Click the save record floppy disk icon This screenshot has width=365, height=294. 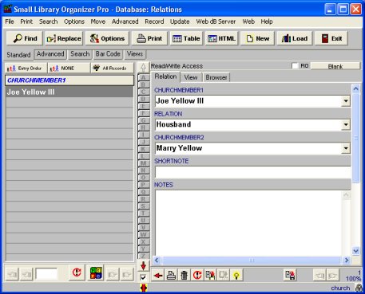click(290, 276)
